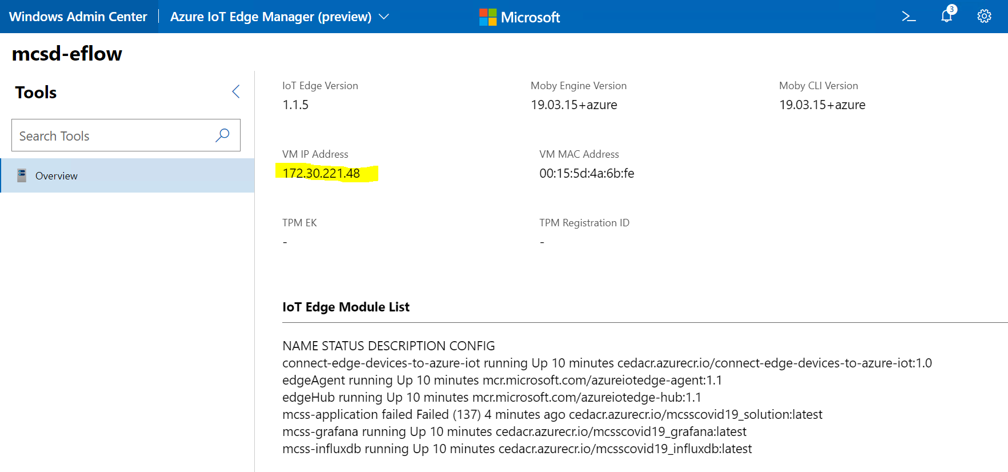Screen dimensions: 1008x472
Task: Open the PowerShell console icon
Action: click(909, 17)
